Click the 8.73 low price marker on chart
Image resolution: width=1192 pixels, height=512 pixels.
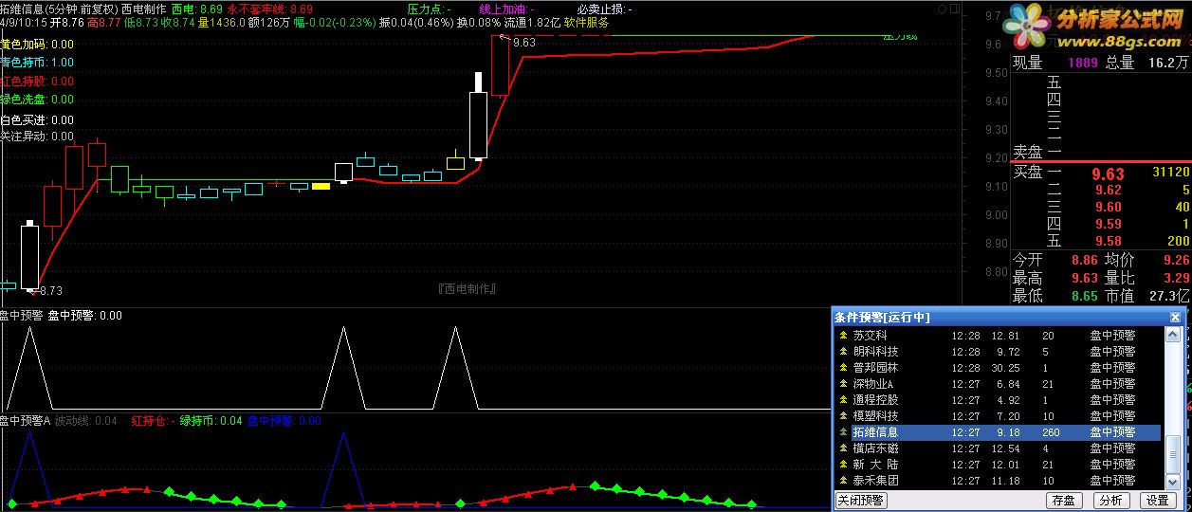[50, 290]
